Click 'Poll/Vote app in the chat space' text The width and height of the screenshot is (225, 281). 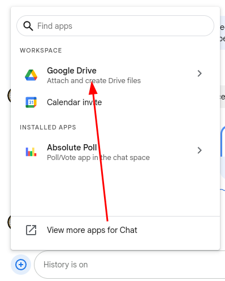(x=98, y=158)
